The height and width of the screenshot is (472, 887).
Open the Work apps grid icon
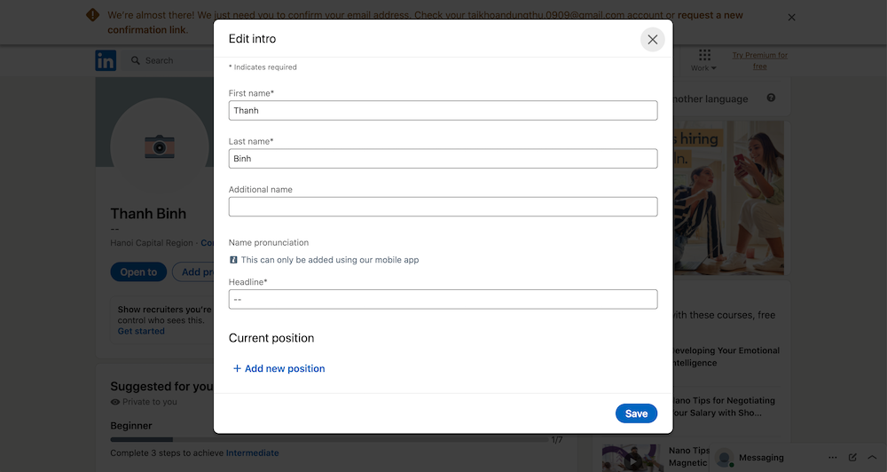point(704,55)
